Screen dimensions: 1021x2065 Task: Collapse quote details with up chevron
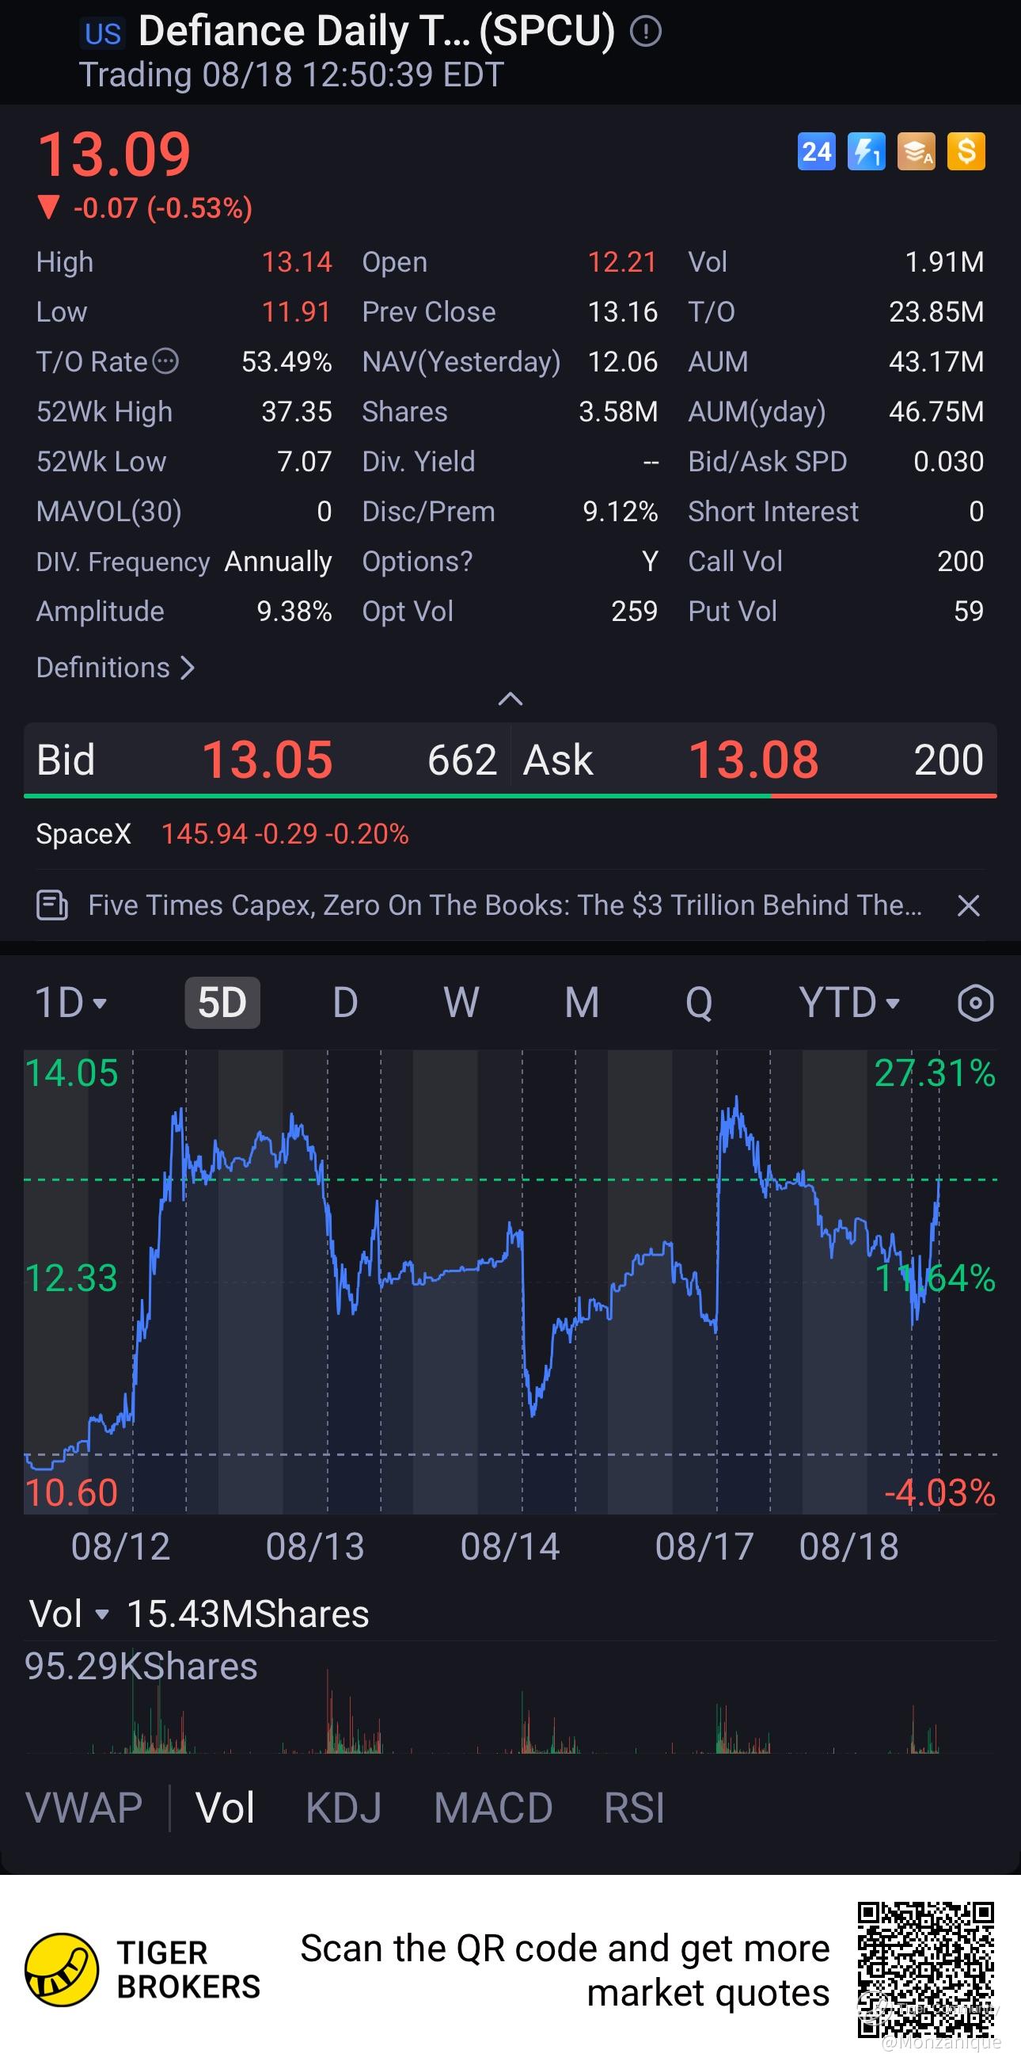(510, 699)
